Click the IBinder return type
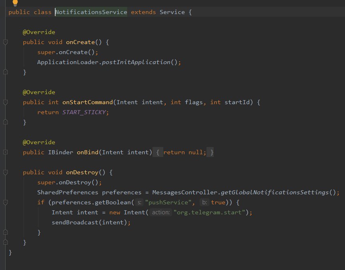345x270 pixels. [60, 152]
